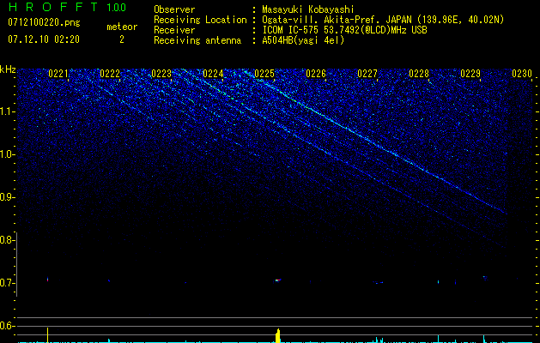The width and height of the screenshot is (540, 343).
Task: Click the 0224 time marker
Action: [x=213, y=74]
